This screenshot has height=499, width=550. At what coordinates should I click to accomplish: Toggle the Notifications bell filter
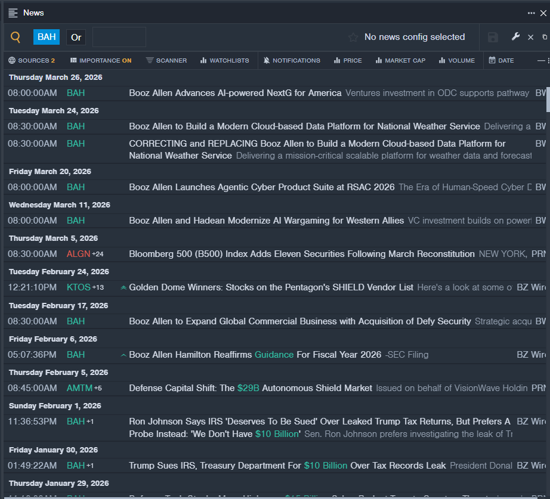click(x=292, y=60)
